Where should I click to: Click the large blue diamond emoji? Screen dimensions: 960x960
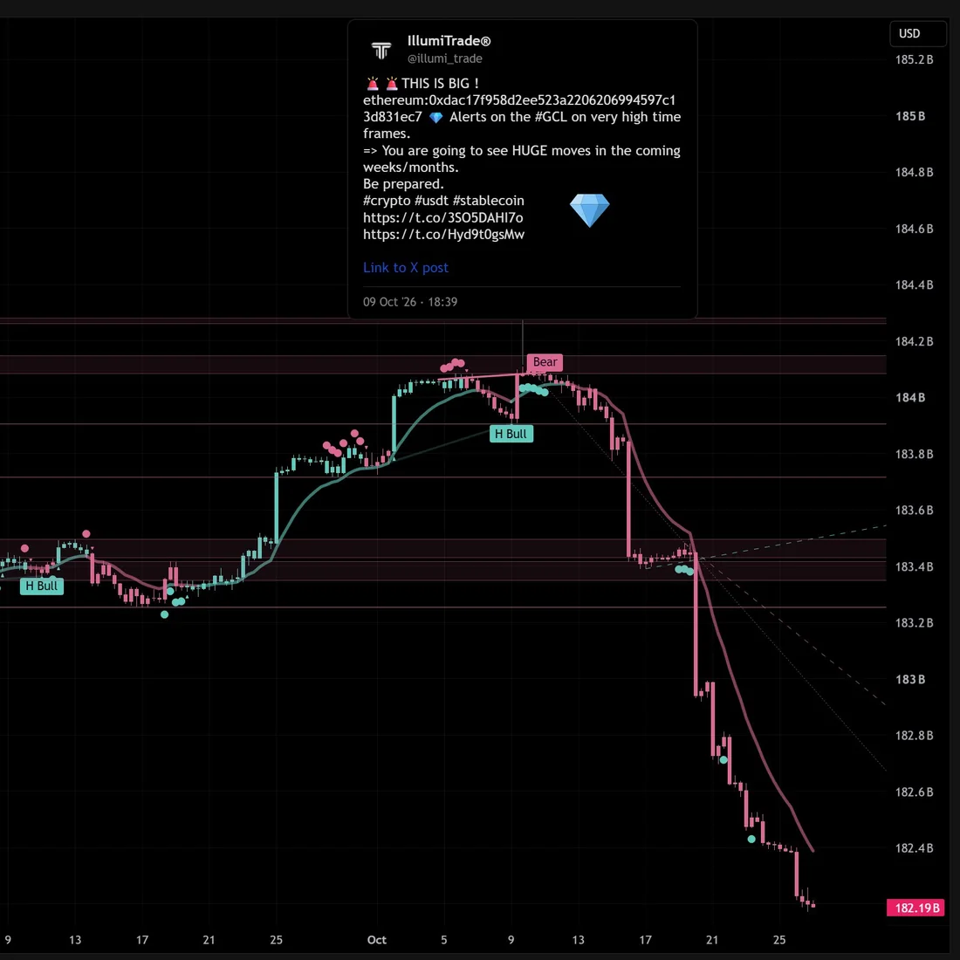(590, 210)
